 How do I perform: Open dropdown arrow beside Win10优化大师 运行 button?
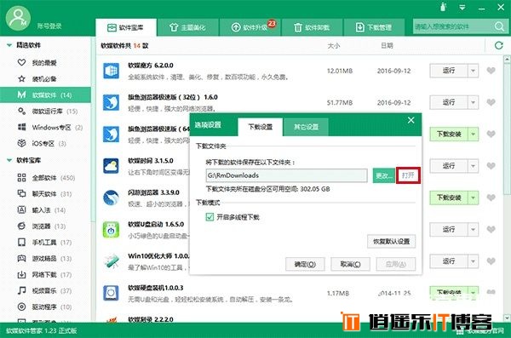[x=474, y=261]
